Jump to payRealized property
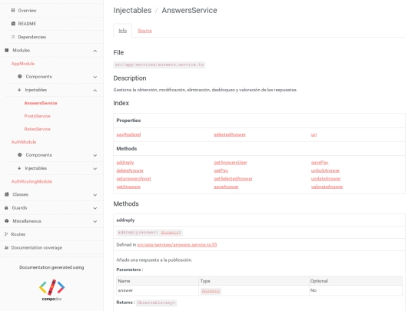415x311 pixels. click(128, 134)
